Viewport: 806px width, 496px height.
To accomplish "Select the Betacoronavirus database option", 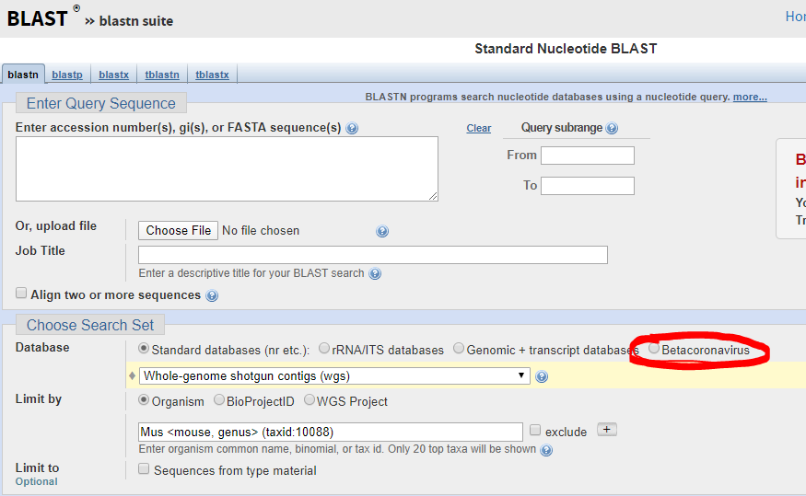I will point(654,349).
